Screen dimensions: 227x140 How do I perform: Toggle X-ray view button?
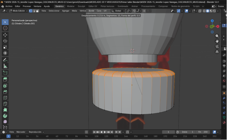(x=200, y=11)
